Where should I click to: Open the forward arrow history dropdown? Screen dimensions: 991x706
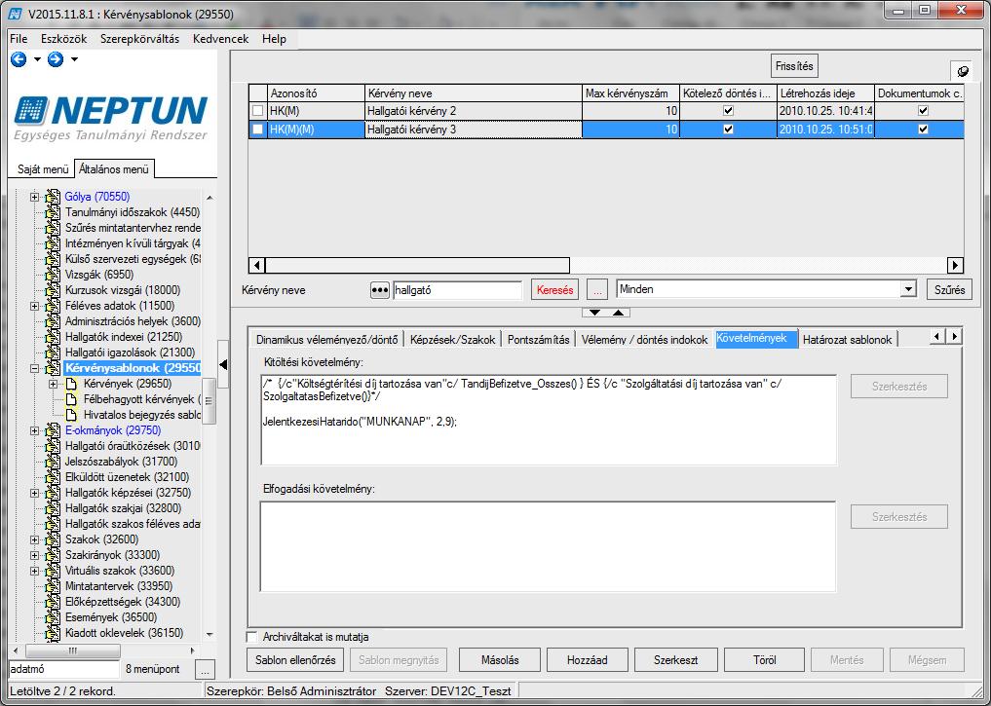[74, 59]
